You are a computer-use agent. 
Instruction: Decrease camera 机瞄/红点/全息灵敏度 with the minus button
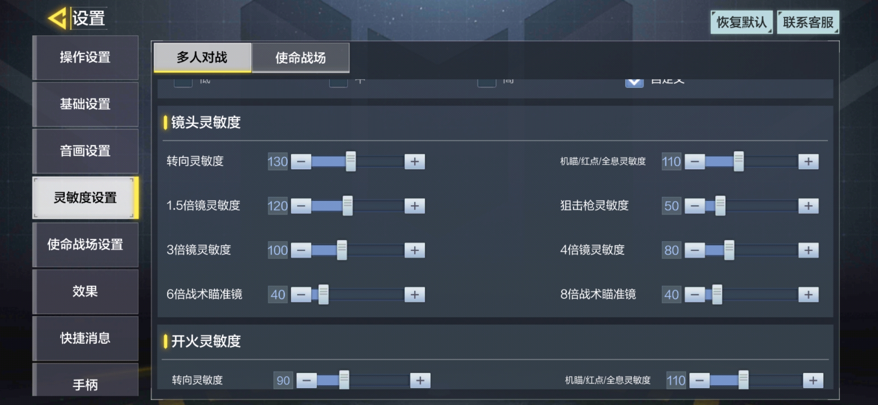pyautogui.click(x=695, y=162)
